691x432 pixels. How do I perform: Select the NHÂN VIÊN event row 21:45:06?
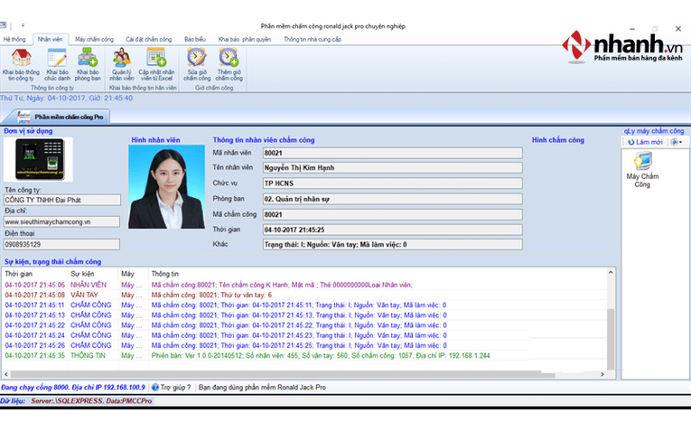[x=304, y=285]
